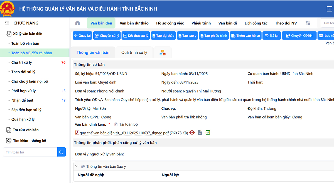Click the download icon beside the PDF attachment
This screenshot has width=334, height=183.
(x=200, y=133)
